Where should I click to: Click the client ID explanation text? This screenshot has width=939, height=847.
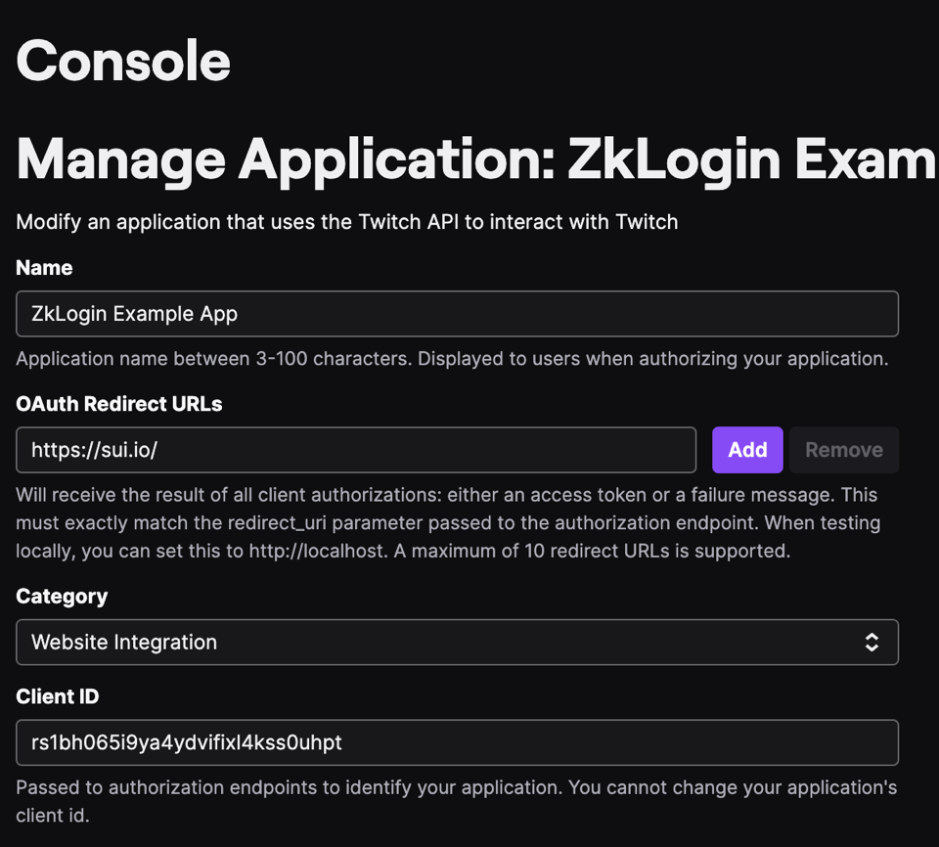(456, 800)
